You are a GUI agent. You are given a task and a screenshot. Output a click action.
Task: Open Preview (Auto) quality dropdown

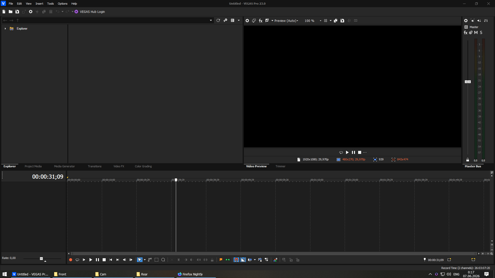point(286,21)
